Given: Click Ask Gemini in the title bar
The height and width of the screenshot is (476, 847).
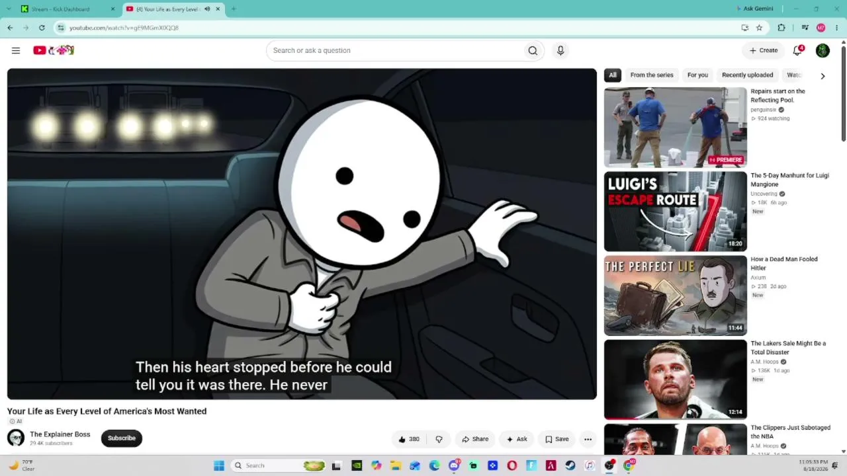Looking at the screenshot, I should [754, 9].
